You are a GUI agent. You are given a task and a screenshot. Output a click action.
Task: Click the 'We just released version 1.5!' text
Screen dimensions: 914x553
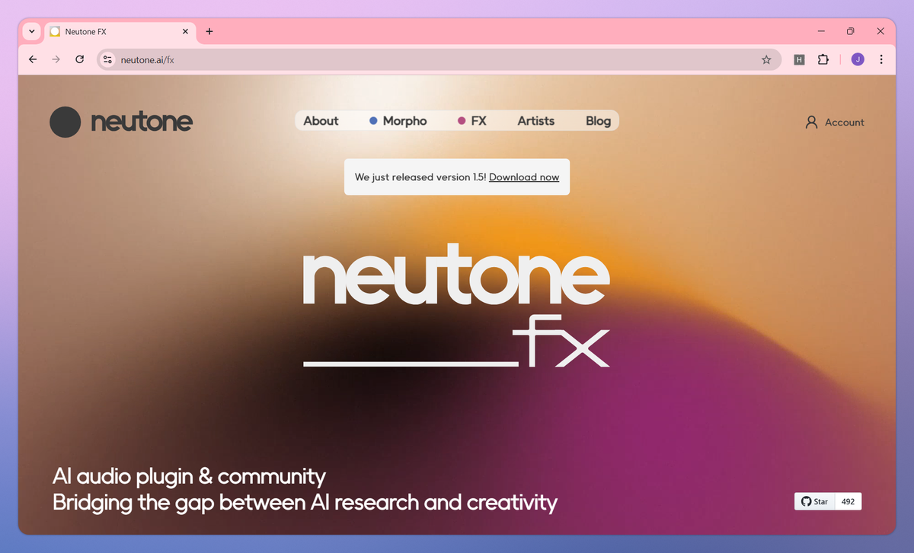pyautogui.click(x=420, y=177)
